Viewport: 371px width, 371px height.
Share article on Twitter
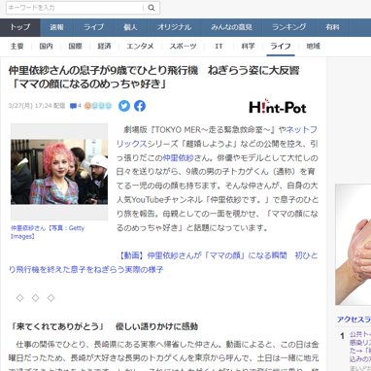(x=124, y=106)
